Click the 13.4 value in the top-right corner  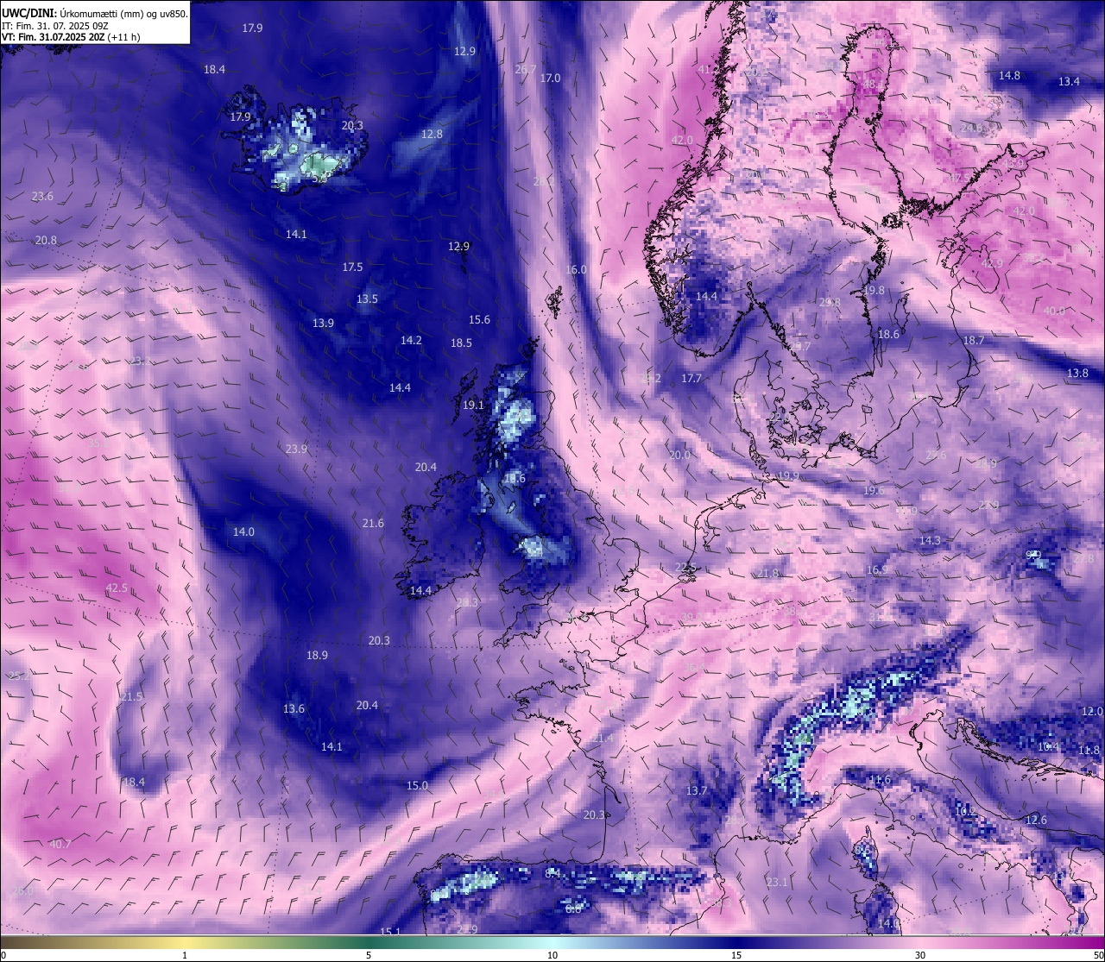1069,82
